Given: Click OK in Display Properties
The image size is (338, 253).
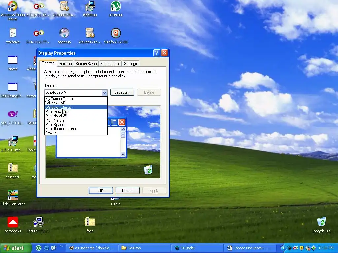Looking at the screenshot, I should coord(101,191).
